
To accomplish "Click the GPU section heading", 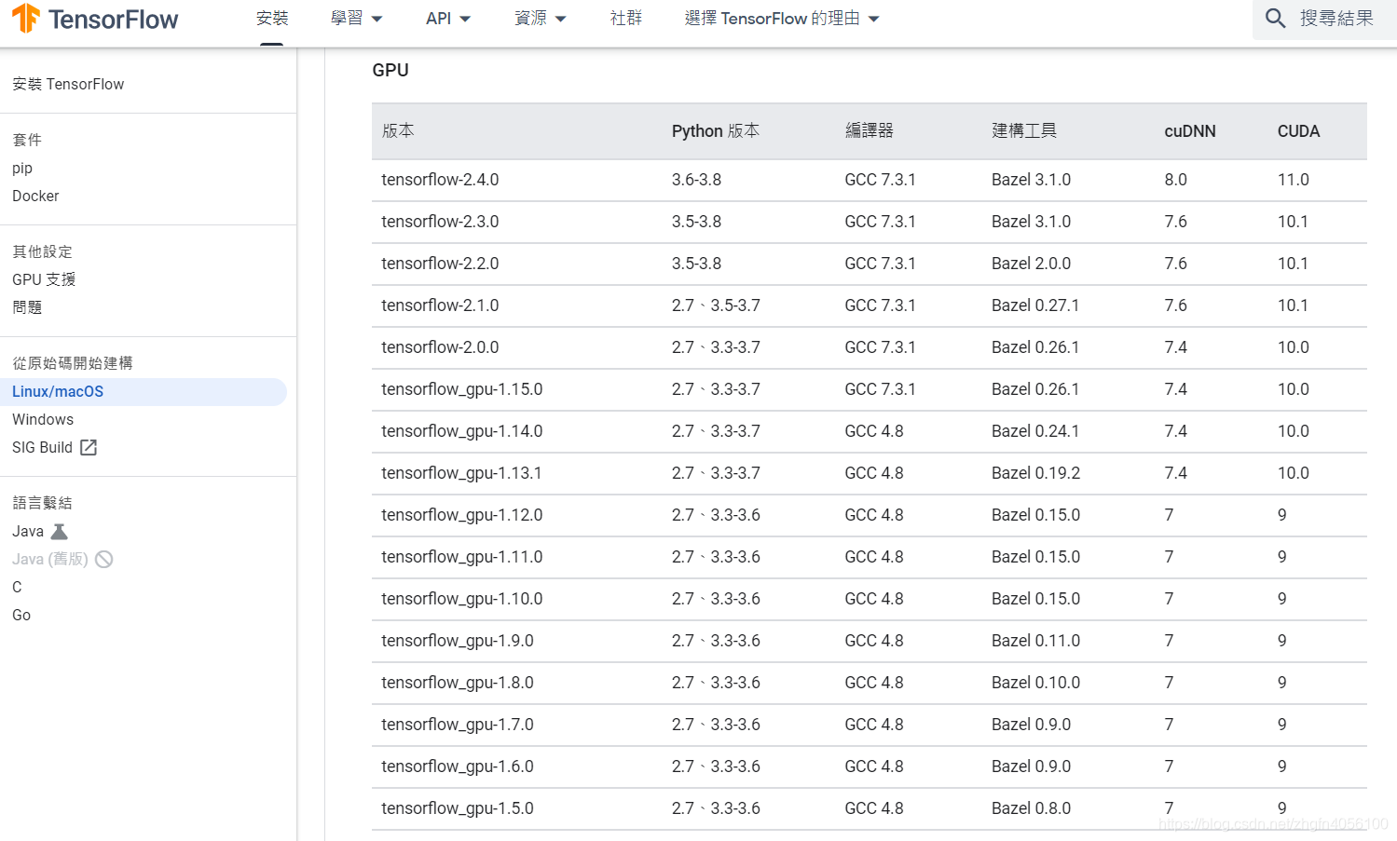I will pyautogui.click(x=390, y=71).
